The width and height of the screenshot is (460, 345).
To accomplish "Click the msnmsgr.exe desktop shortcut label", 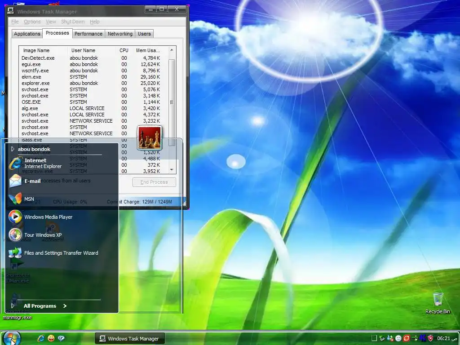I will pyautogui.click(x=18, y=317).
